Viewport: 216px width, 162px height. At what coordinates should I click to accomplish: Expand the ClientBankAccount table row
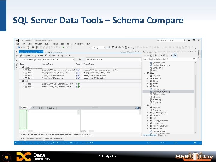23,84
